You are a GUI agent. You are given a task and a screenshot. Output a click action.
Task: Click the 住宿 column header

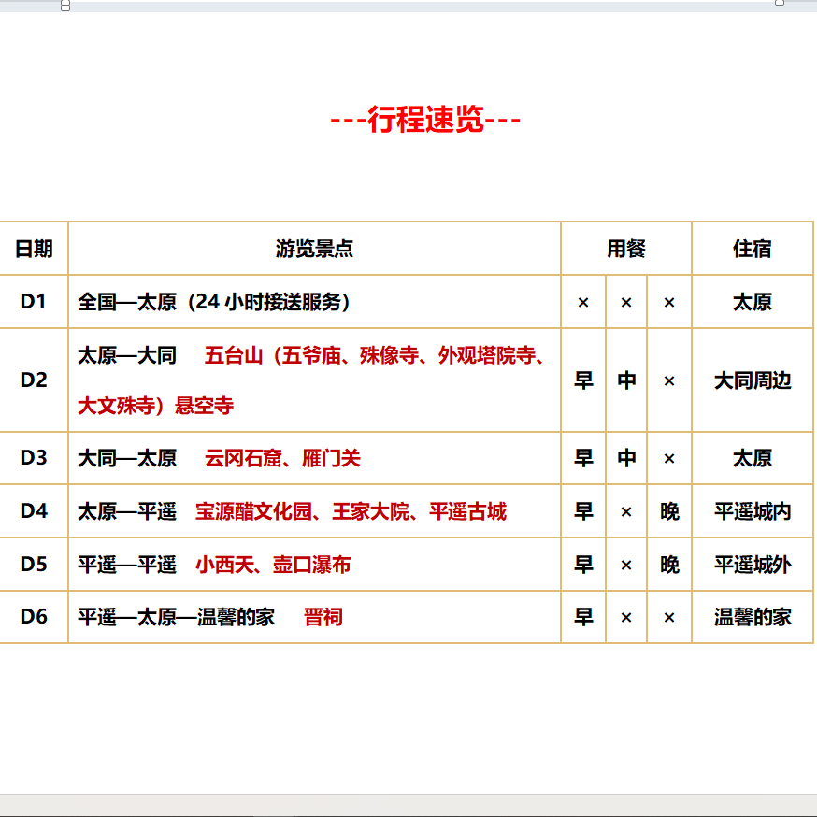(x=752, y=249)
